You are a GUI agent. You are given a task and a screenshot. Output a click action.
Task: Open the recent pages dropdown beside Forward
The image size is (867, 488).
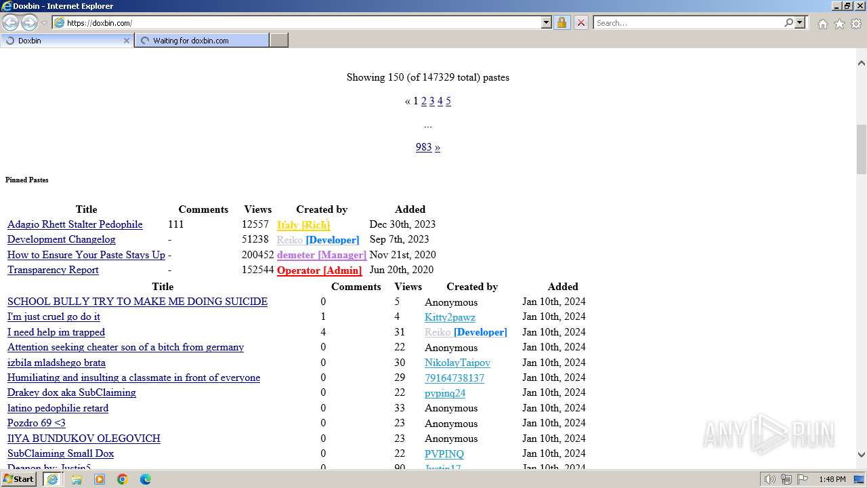(x=44, y=23)
